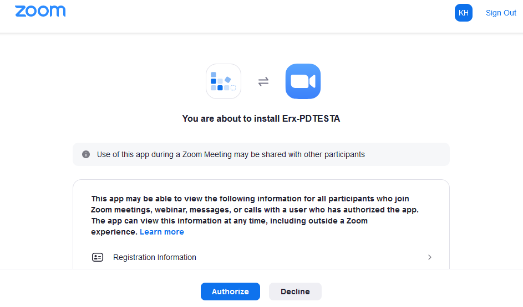Click the empty footer area left of Authorize

tap(100, 290)
